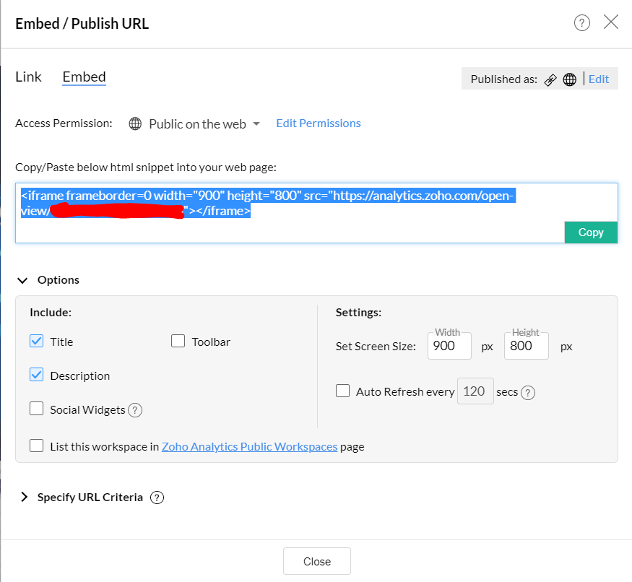The width and height of the screenshot is (632, 582).
Task: Click inside the Width screen size field
Action: [x=449, y=347]
